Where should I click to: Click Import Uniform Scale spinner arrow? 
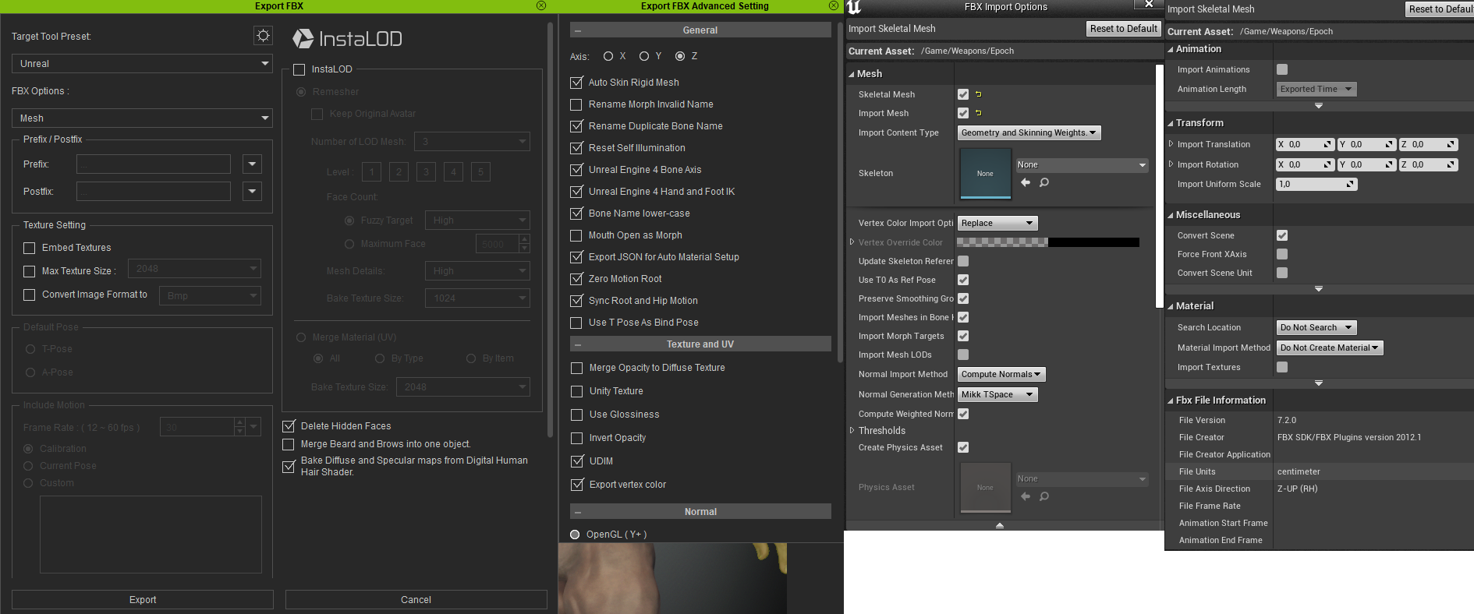pos(1351,185)
